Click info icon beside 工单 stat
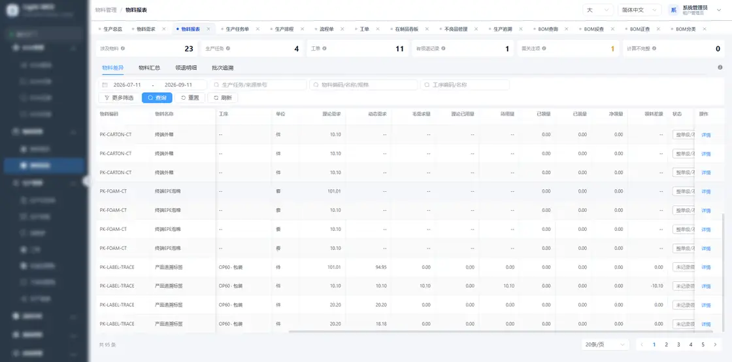732x362 pixels. [x=324, y=48]
